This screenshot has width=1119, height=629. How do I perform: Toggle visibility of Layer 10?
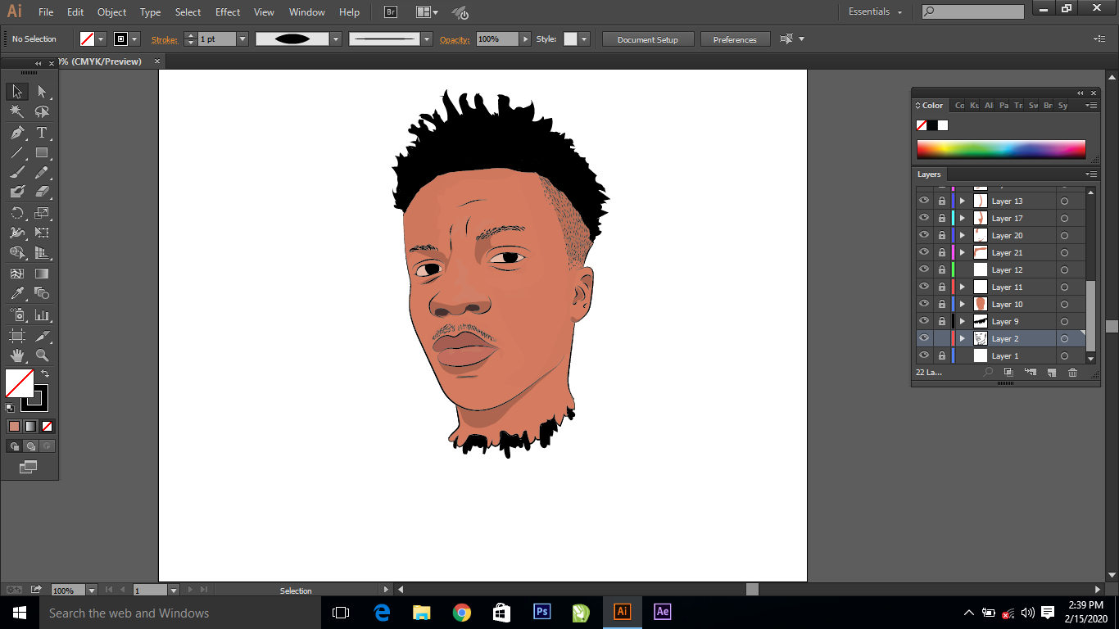pyautogui.click(x=924, y=304)
